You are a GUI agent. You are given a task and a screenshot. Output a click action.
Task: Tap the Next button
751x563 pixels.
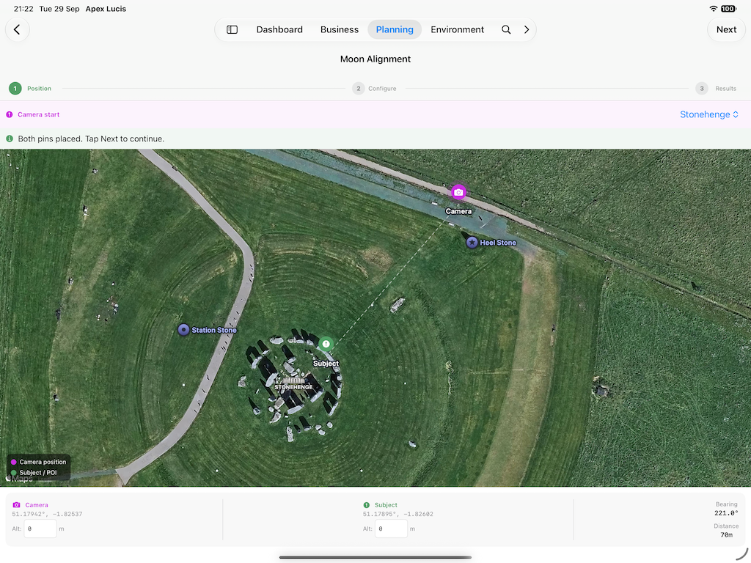726,29
